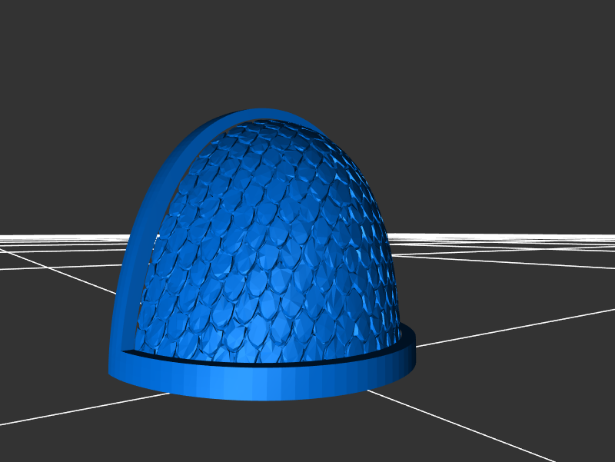Click the grid floor in the lower-right area
The width and height of the screenshot is (615, 462).
point(523,384)
